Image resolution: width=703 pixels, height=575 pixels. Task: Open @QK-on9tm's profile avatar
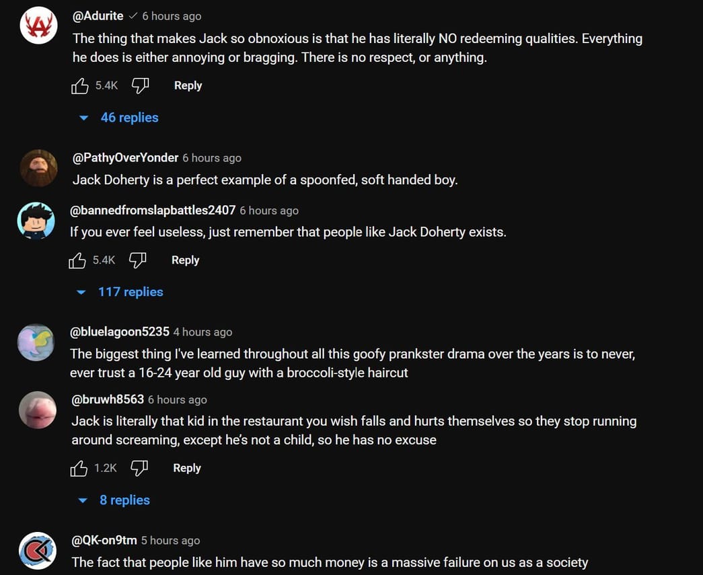pos(37,550)
